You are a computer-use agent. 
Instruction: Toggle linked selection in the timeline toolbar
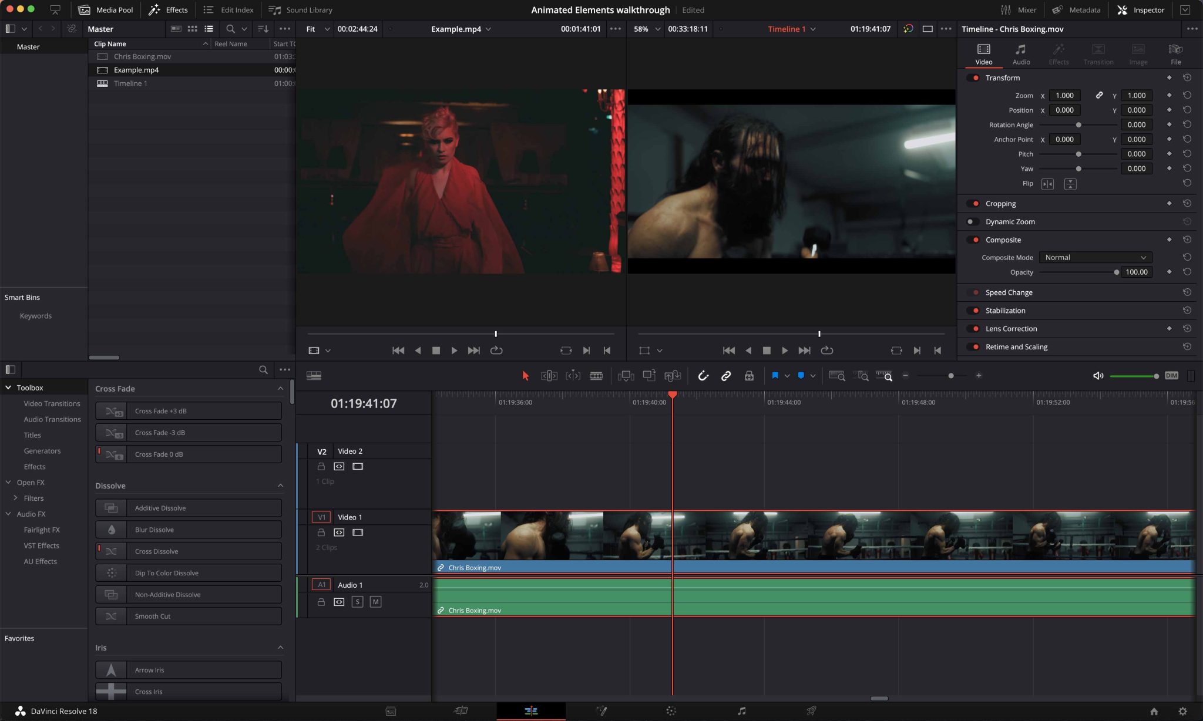click(x=727, y=375)
